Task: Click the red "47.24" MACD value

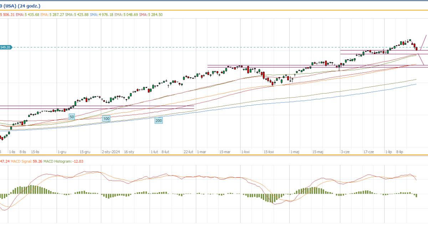Action: click(4, 161)
